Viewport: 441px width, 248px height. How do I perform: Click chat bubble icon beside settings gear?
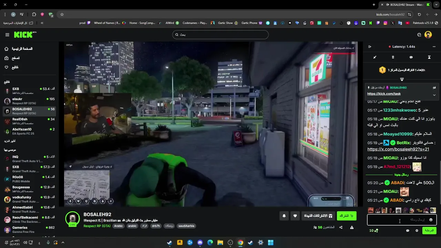click(x=408, y=230)
